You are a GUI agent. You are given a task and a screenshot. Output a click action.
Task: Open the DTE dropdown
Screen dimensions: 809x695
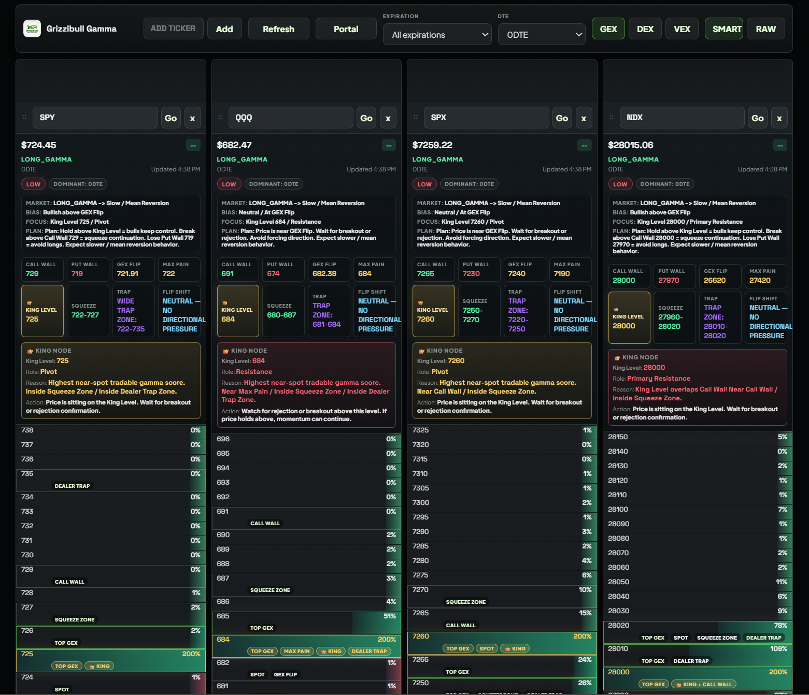click(542, 35)
